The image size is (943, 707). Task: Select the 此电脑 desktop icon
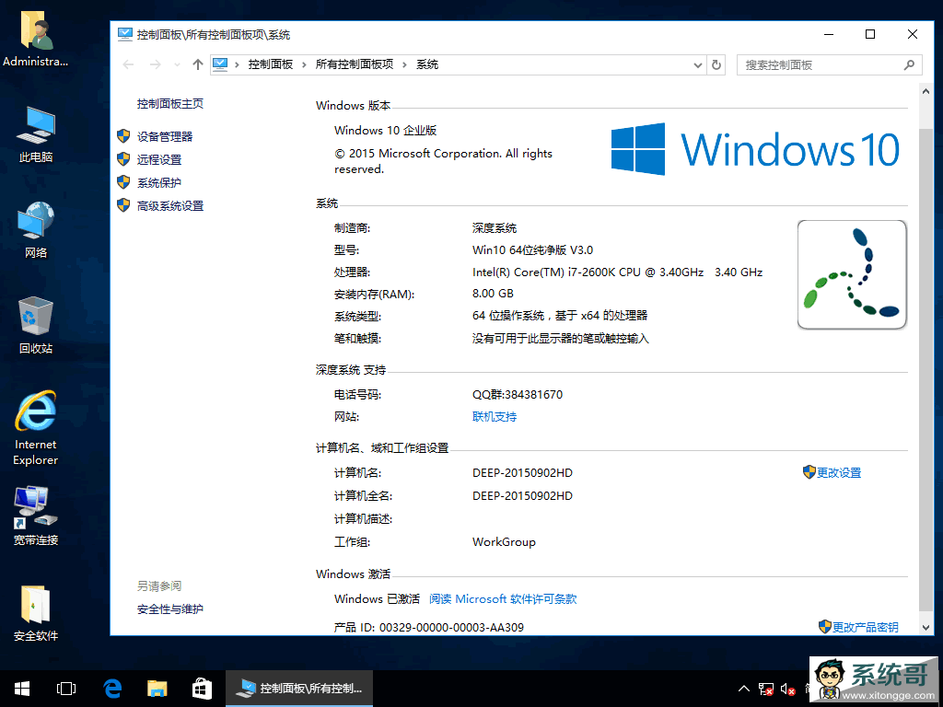pos(36,134)
